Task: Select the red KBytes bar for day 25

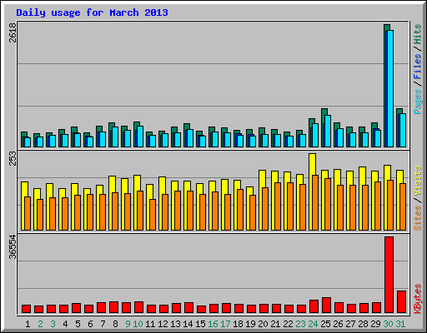Action: pos(326,306)
